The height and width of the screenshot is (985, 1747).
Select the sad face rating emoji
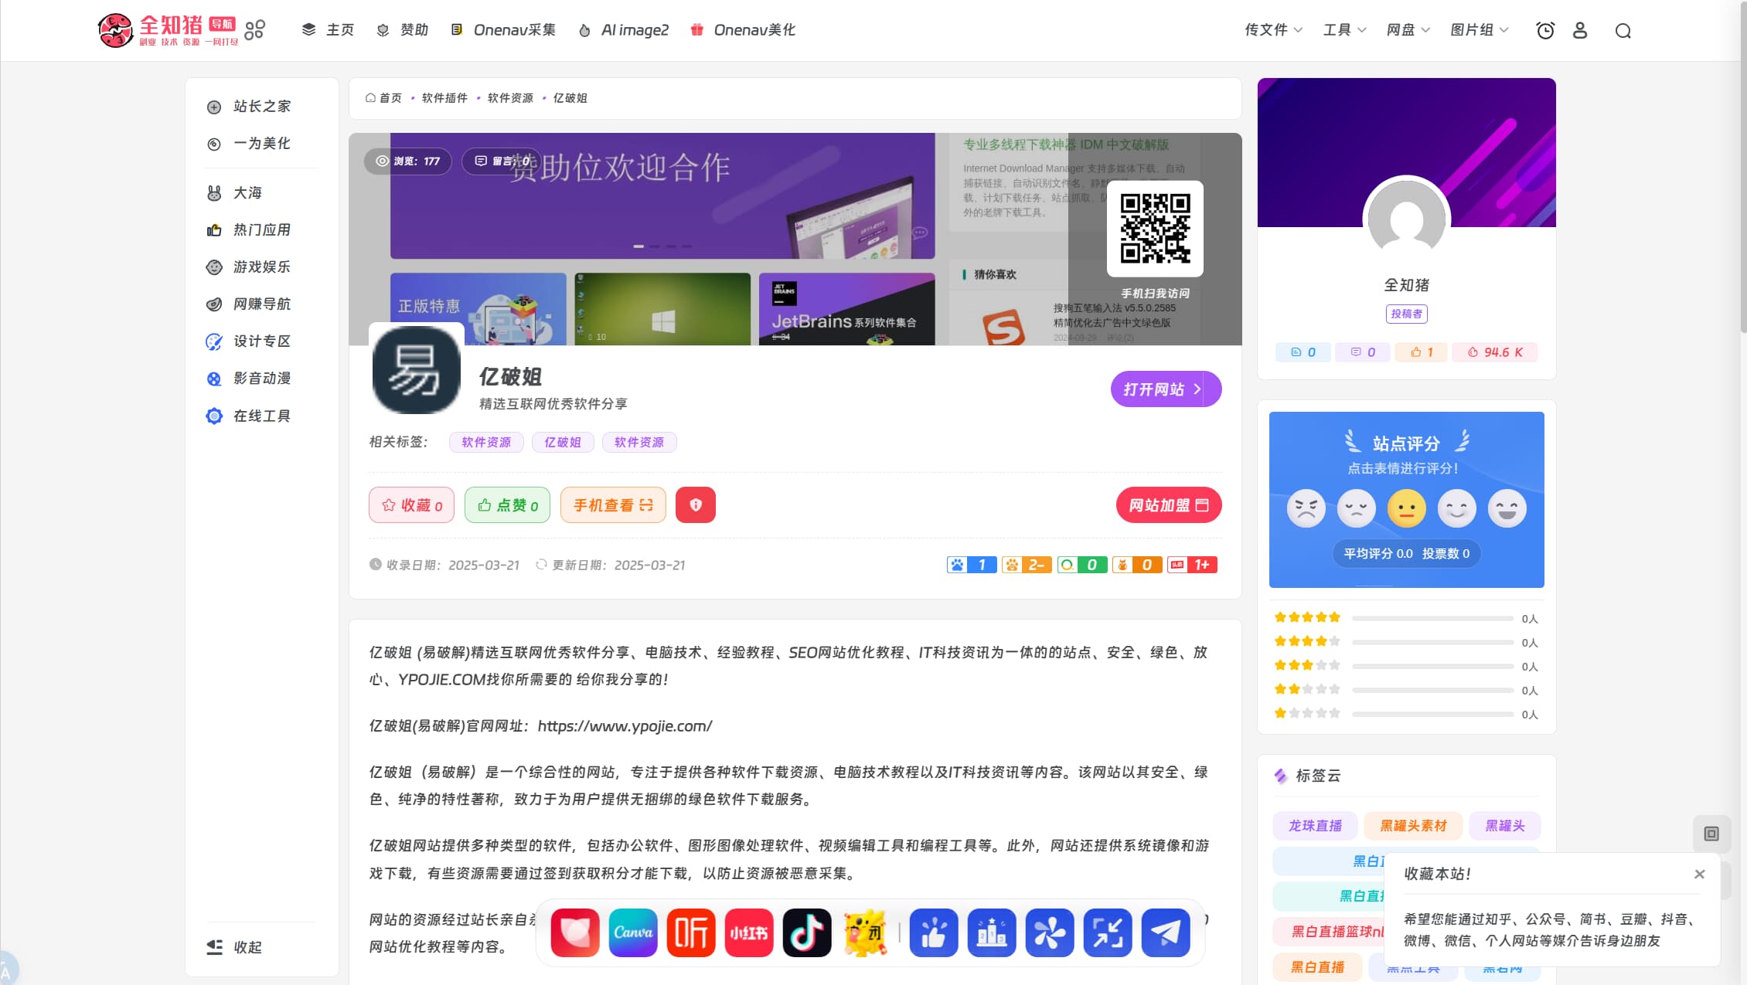coord(1357,508)
